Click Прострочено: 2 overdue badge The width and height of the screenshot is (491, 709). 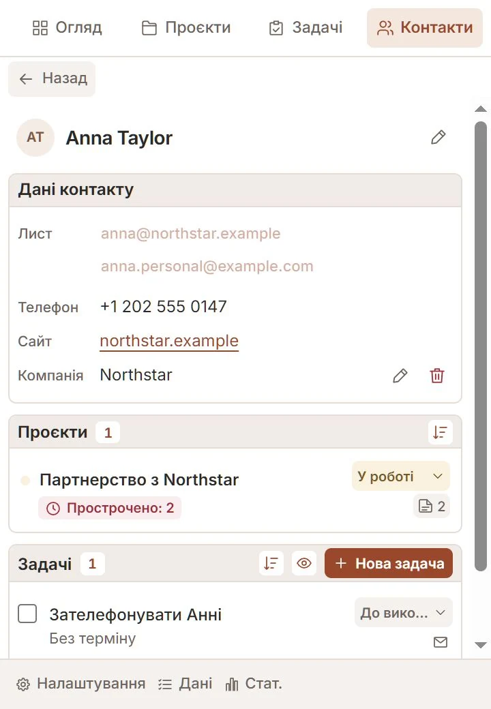point(110,508)
